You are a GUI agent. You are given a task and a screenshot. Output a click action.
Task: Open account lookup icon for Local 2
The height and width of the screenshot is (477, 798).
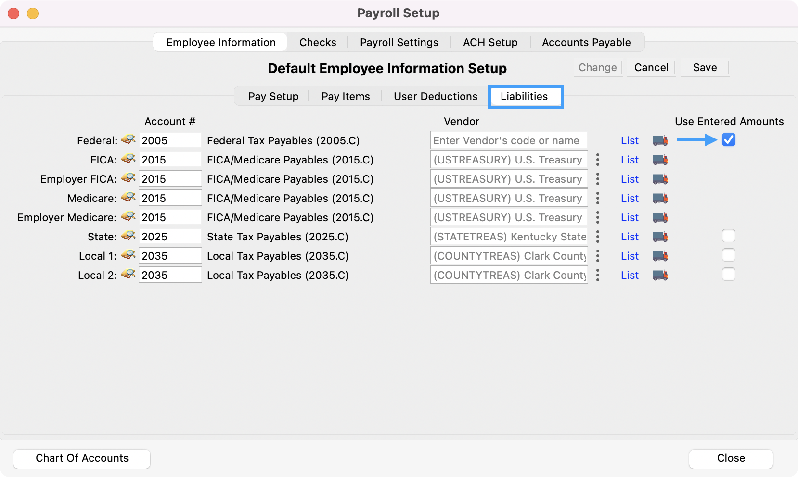tap(128, 275)
